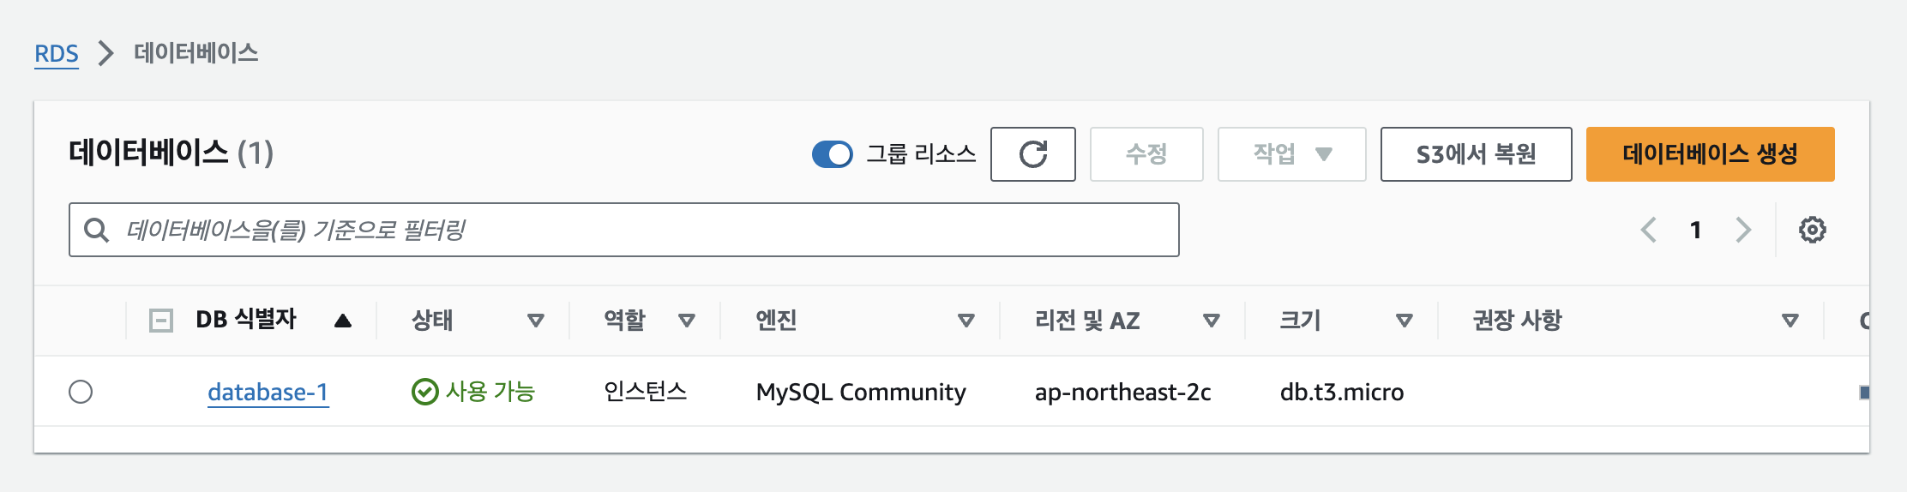The height and width of the screenshot is (492, 1907).
Task: Click the breadcrumb chevron separator
Action: coord(105,53)
